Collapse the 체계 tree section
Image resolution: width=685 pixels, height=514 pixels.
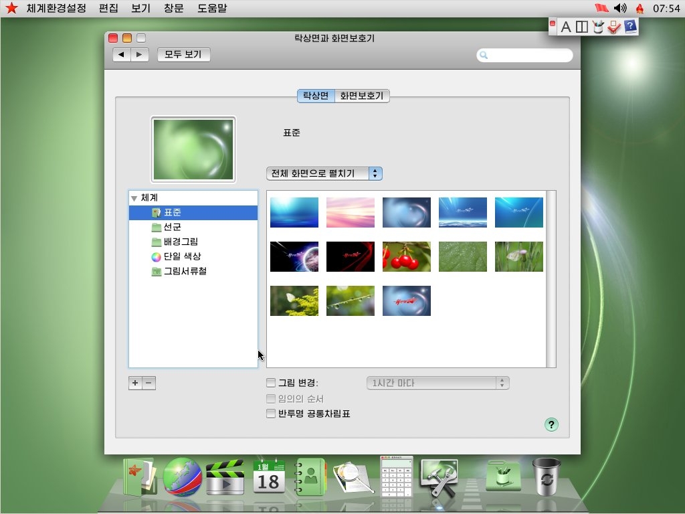tap(135, 197)
